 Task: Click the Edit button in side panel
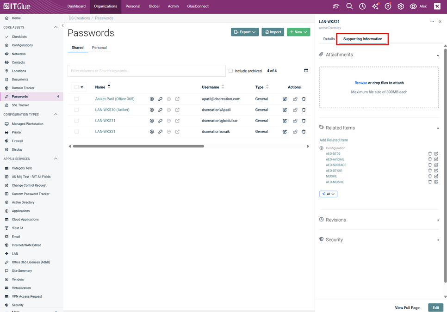coord(435,308)
